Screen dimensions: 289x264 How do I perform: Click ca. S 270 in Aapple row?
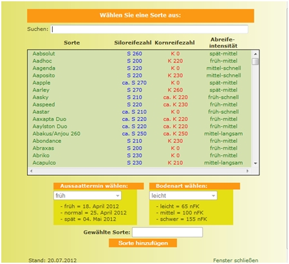pyautogui.click(x=135, y=83)
